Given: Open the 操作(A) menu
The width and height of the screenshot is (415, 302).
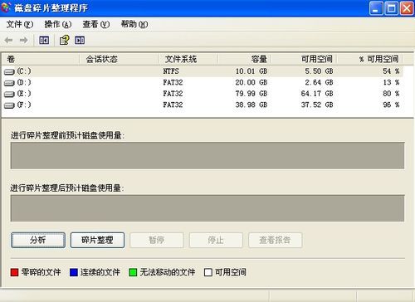Looking at the screenshot, I should pos(58,24).
